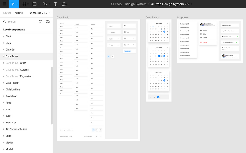Expand the Chip Set group arrow
Viewport: 246px width, 153px height.
pos(4,50)
